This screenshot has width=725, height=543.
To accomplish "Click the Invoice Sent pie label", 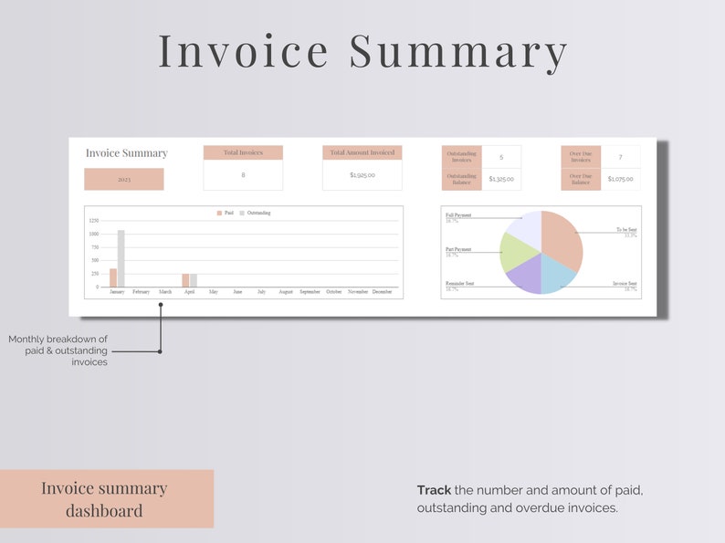I will (x=625, y=284).
